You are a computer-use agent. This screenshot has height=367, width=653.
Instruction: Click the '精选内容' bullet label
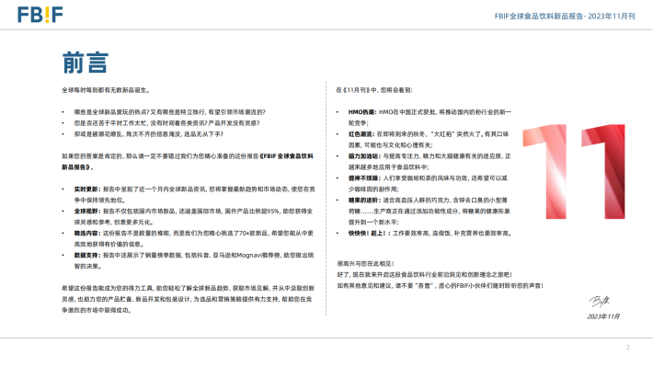click(x=87, y=234)
